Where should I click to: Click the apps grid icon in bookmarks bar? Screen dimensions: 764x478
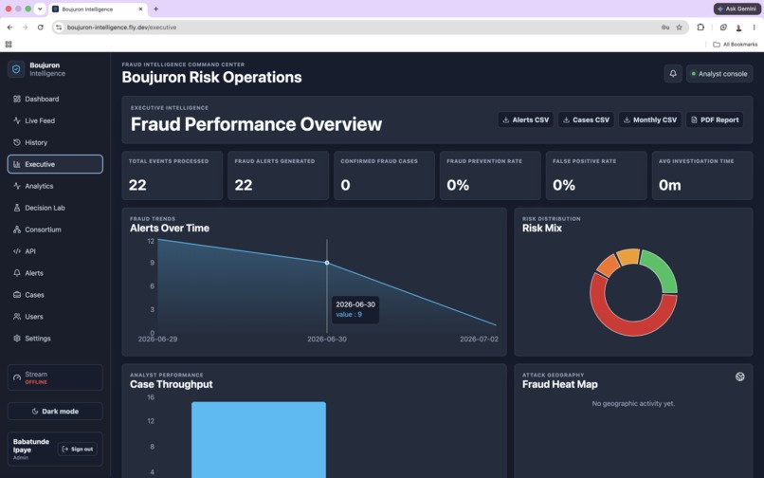tap(9, 45)
